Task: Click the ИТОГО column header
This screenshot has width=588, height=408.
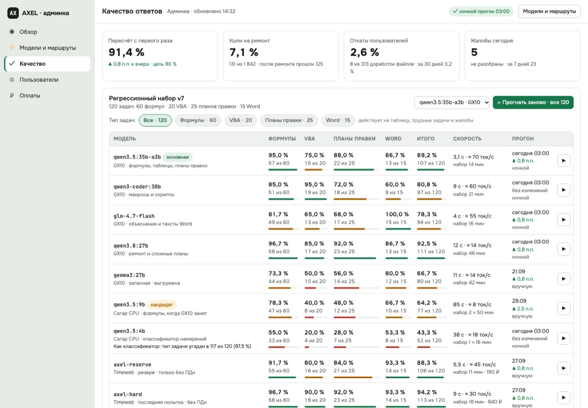Action: pyautogui.click(x=426, y=139)
